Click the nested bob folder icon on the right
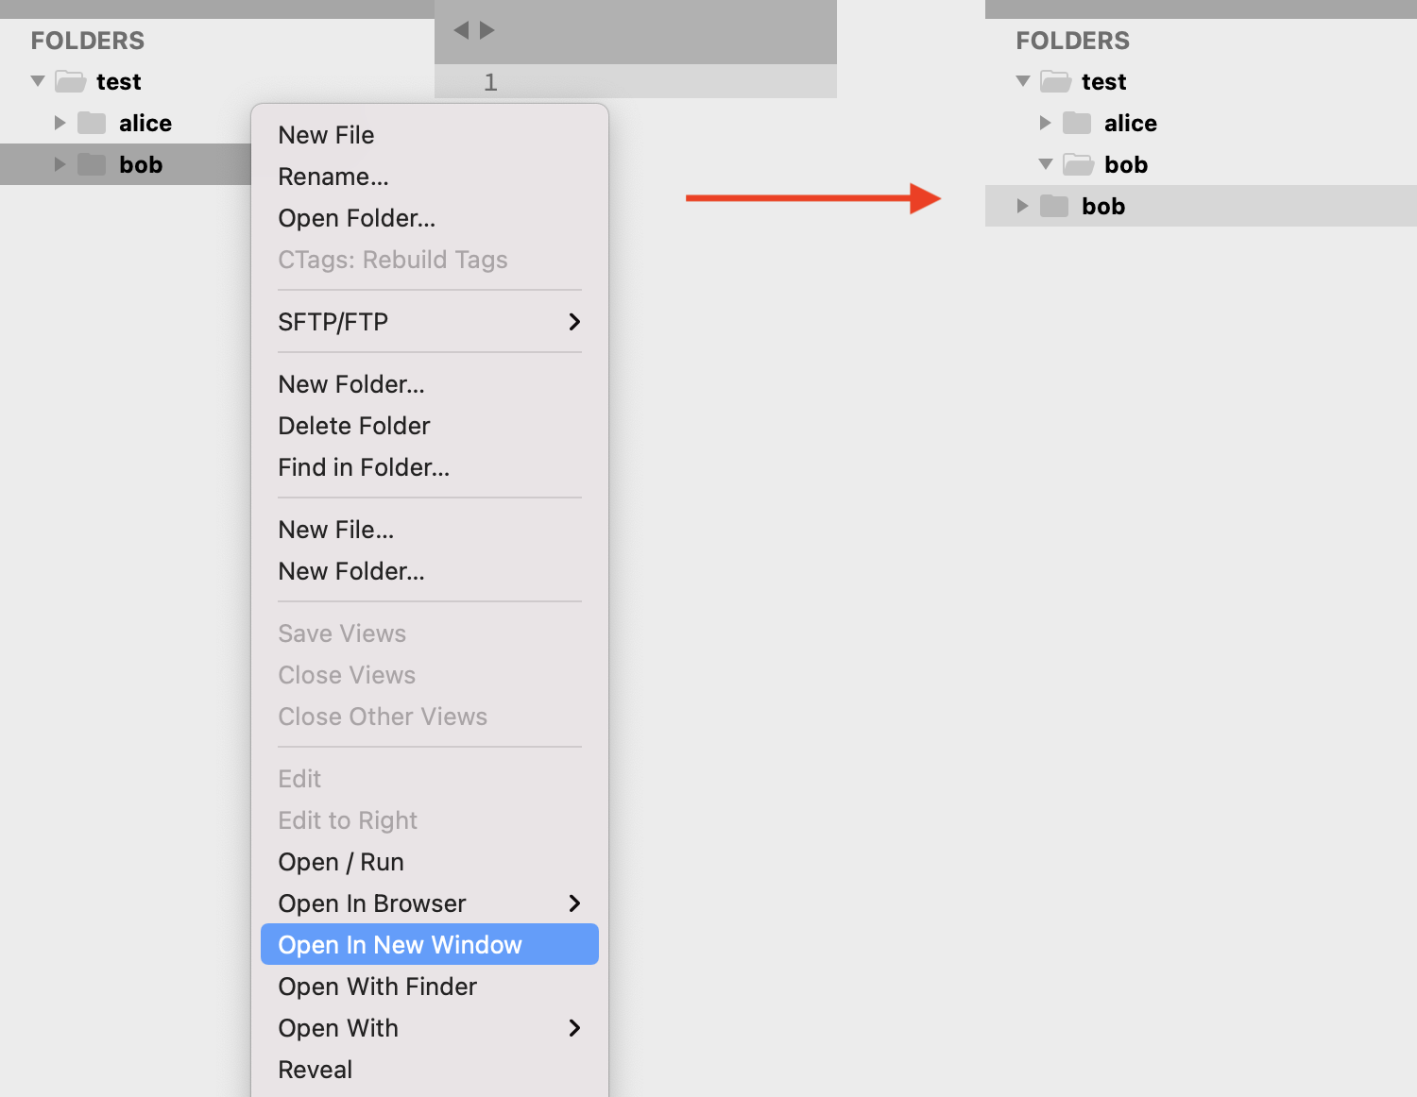Screen dimensions: 1417x1097 (1052, 206)
